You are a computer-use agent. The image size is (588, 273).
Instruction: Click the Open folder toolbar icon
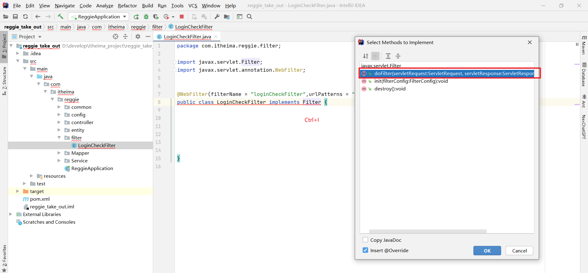coord(6,17)
